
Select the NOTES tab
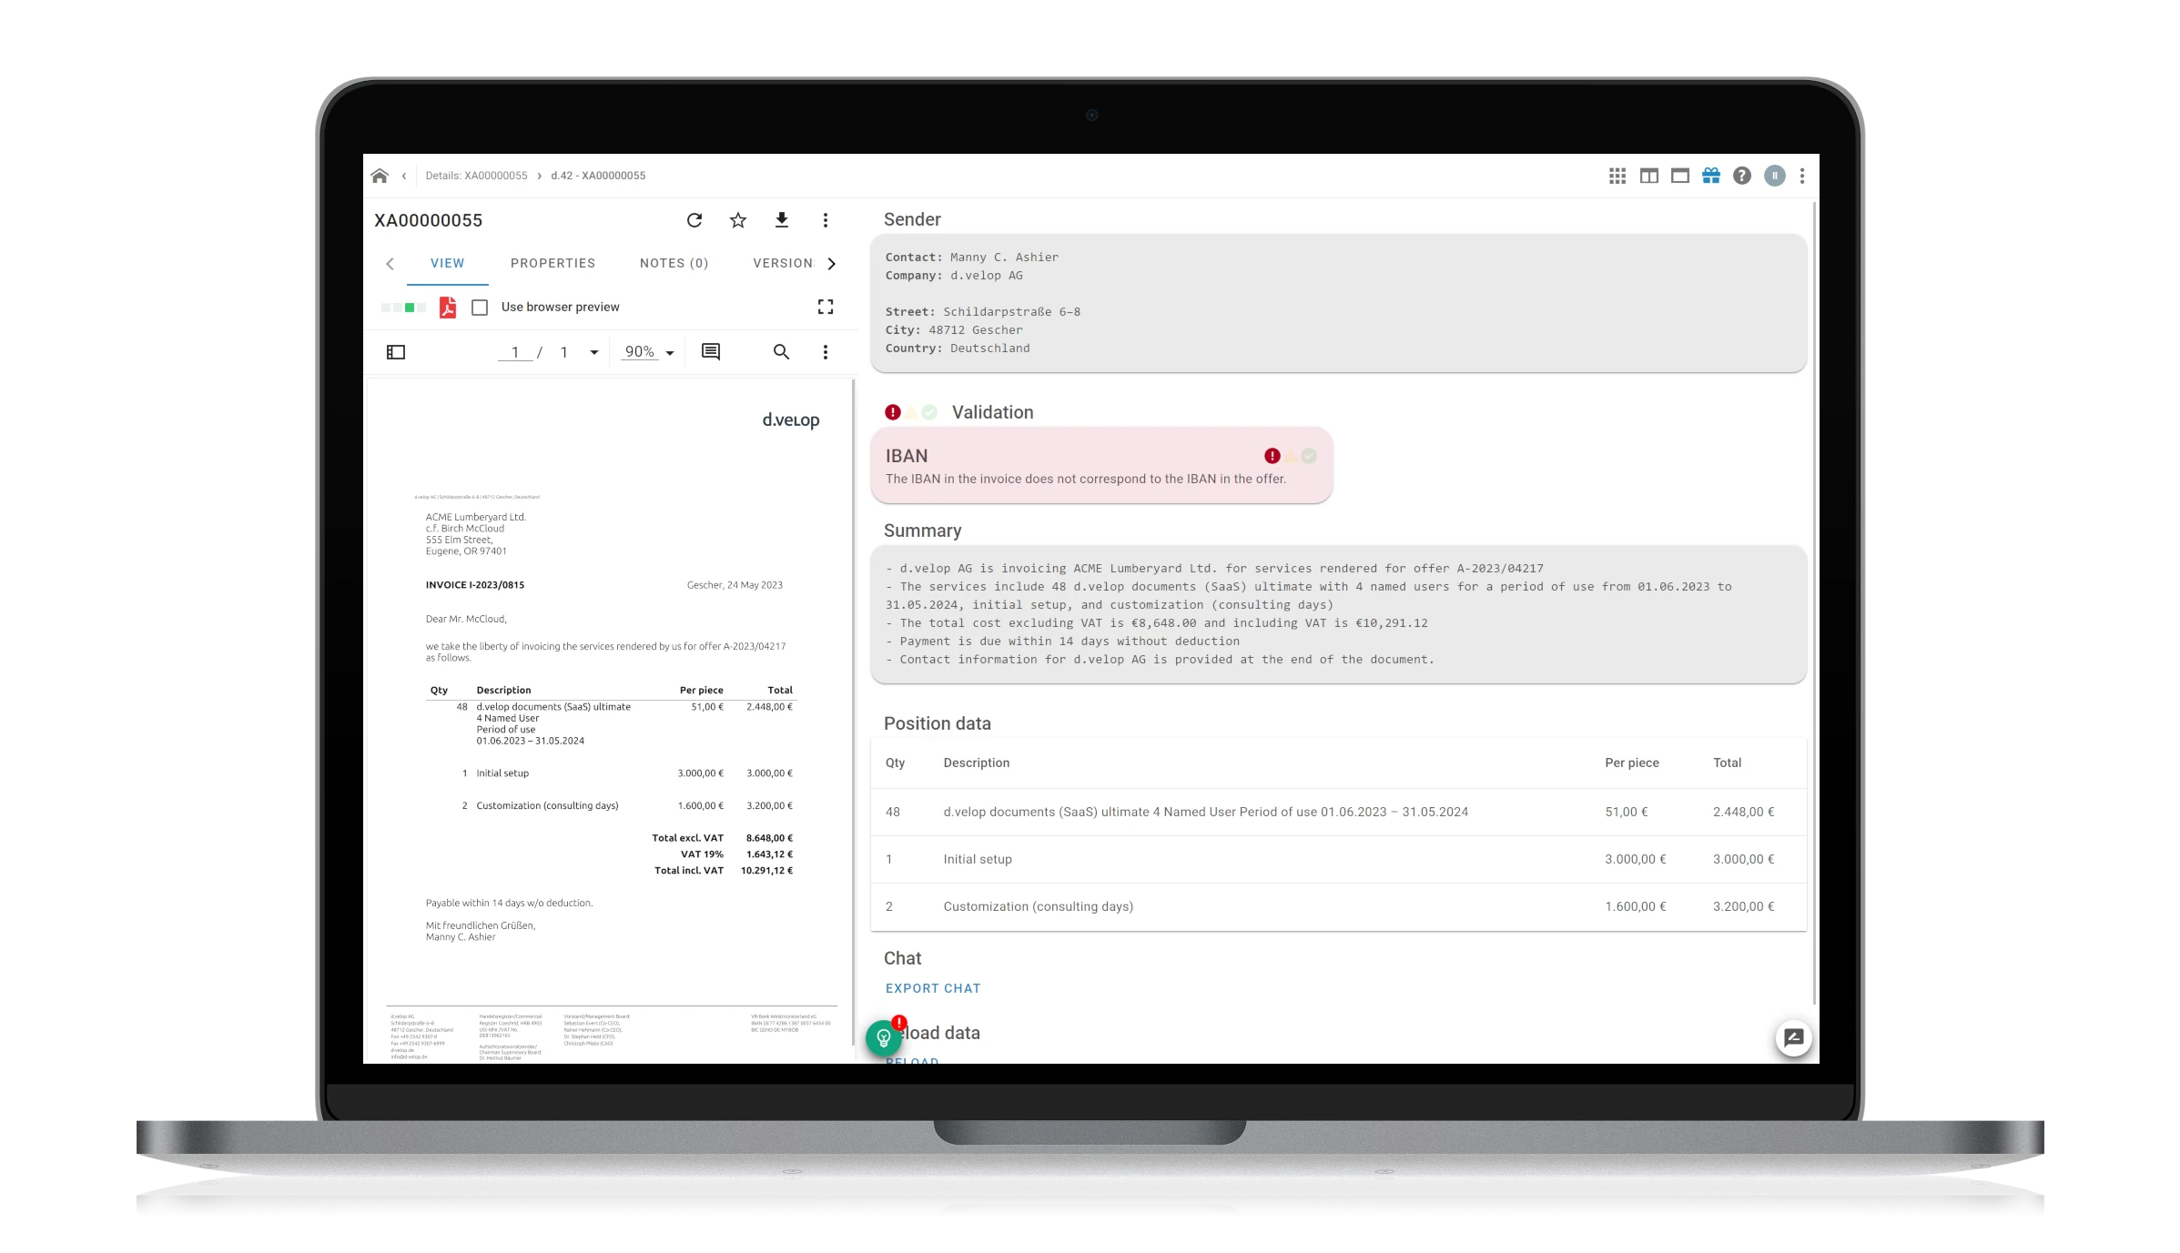pyautogui.click(x=674, y=262)
